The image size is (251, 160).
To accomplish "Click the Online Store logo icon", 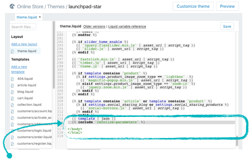I will click(x=12, y=7).
